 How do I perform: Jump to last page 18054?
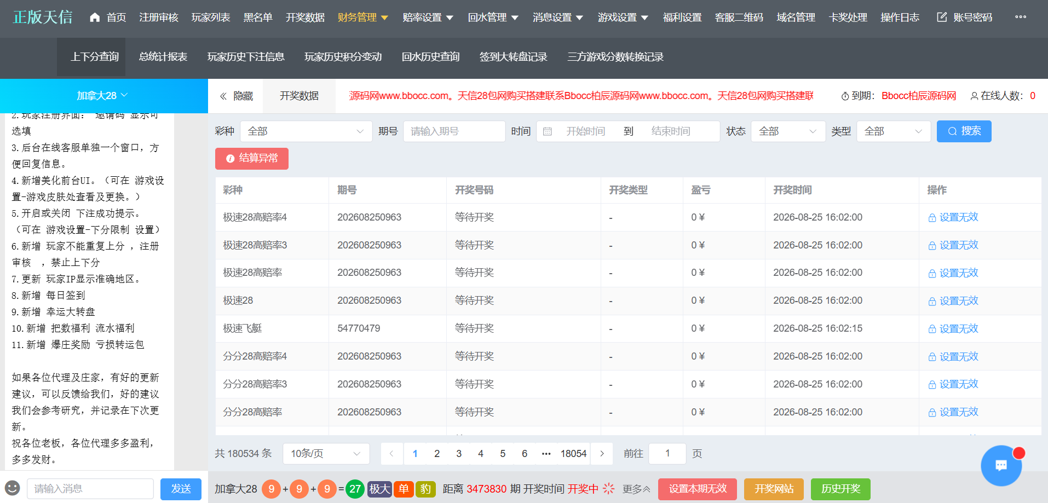click(573, 454)
